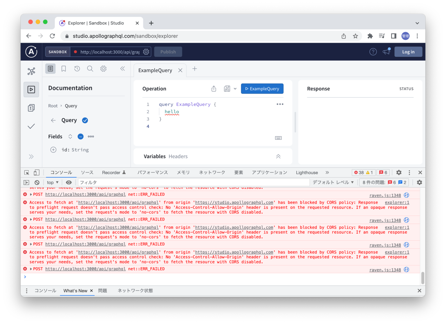Viewport: 446px width, 324px height.
Task: Open connection settings gear next to endpoint URL
Action: [x=146, y=52]
